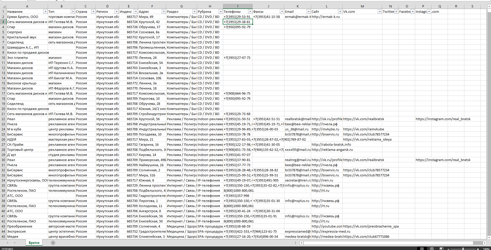This screenshot has width=491, height=250.
Task: Open the Сайт column filter dropdown
Action: click(340, 12)
